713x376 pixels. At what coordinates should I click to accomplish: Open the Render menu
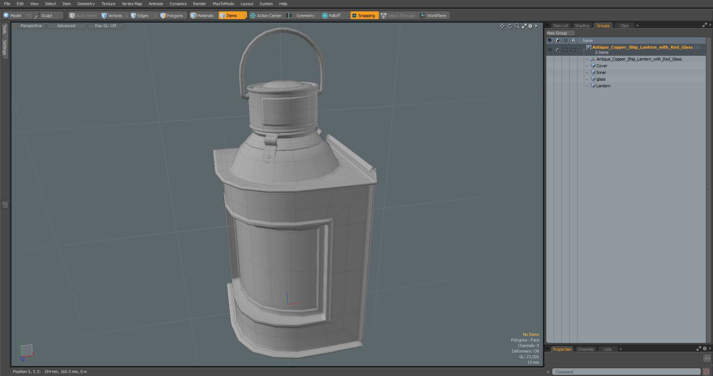pyautogui.click(x=199, y=4)
